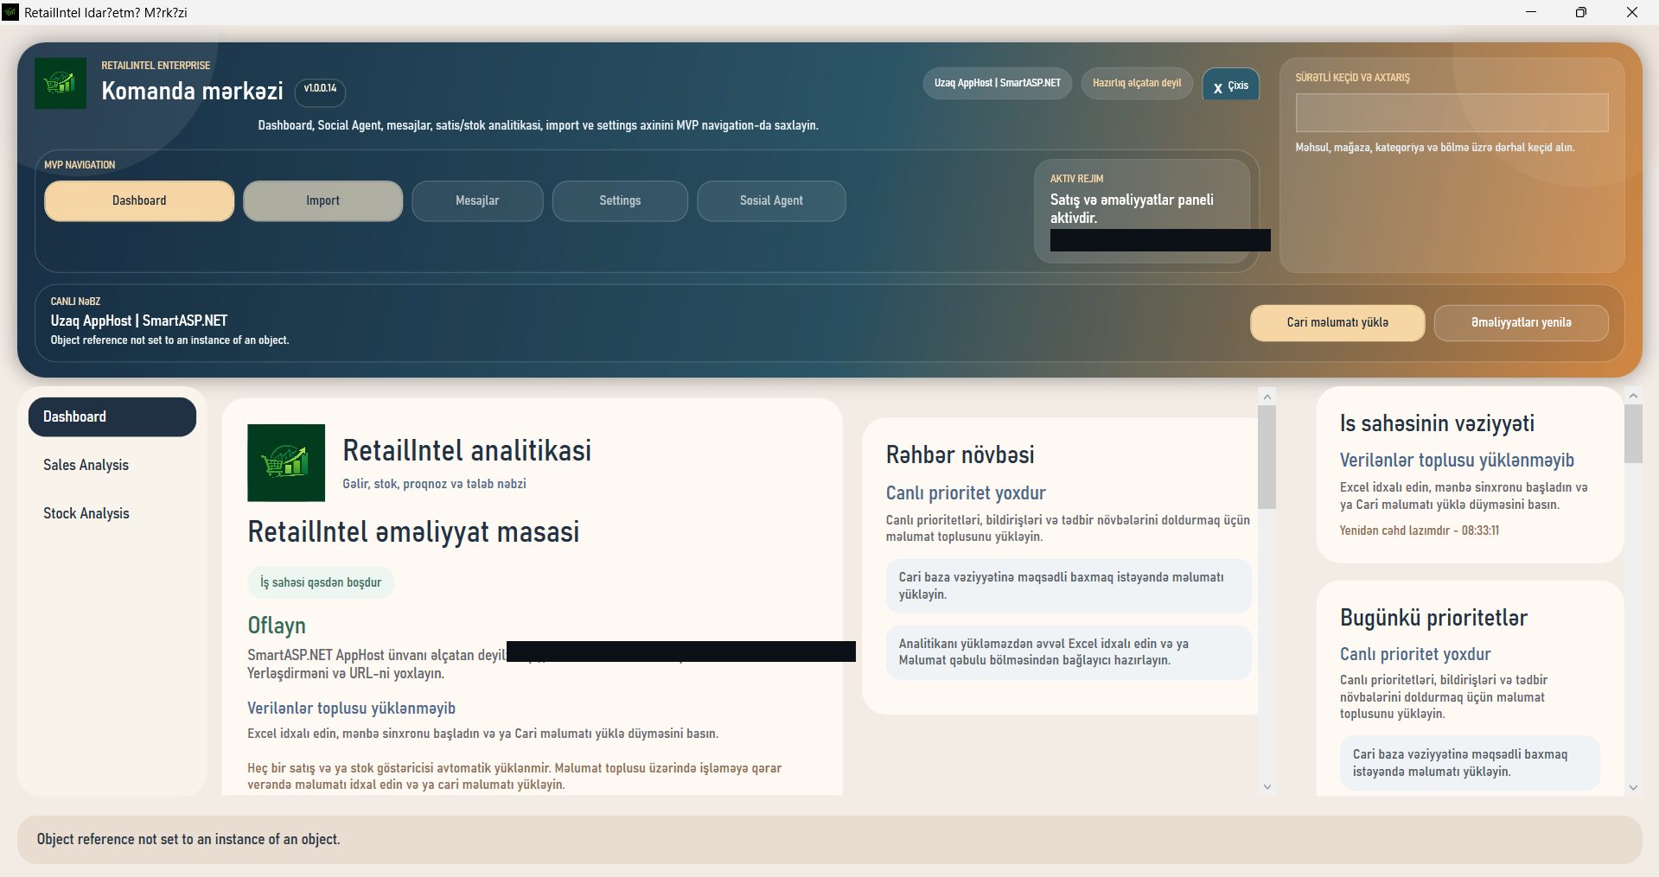Viewport: 1659px width, 877px height.
Task: Click Canlı prioritet yoxdur under Bugünkü prioritetlər
Action: pos(1415,654)
